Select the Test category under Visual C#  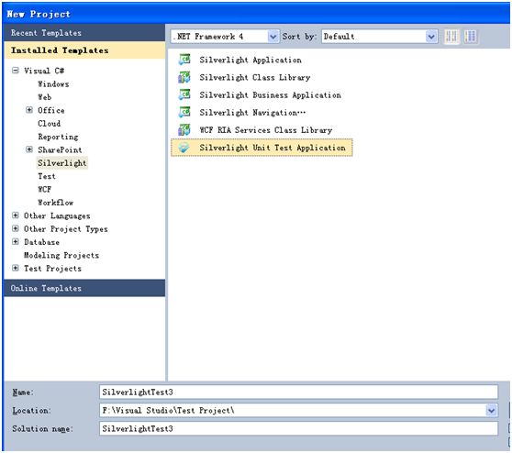(x=47, y=176)
